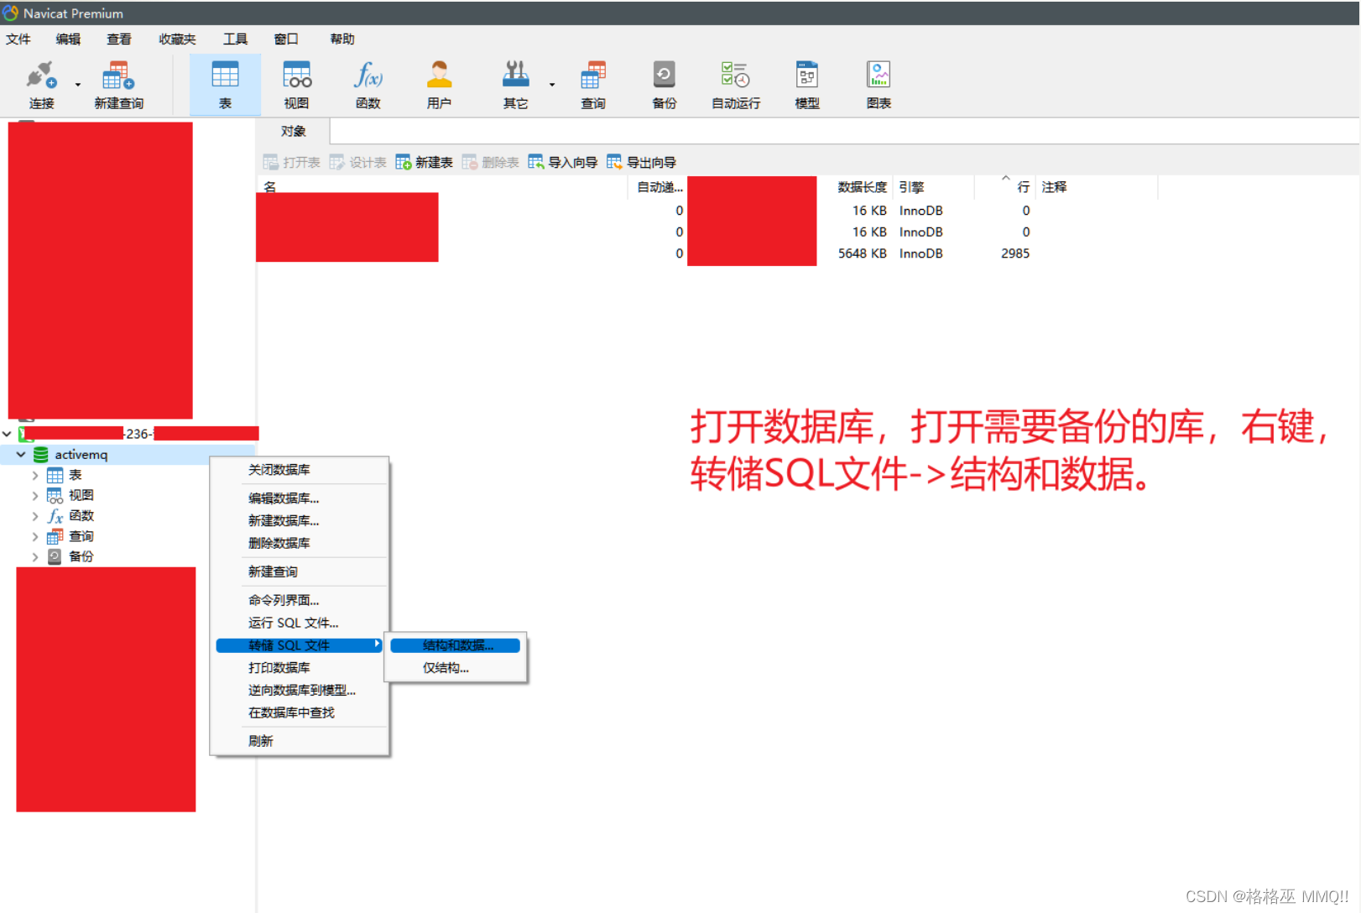Click the 表 tree node icon
The image size is (1361, 913).
coord(55,475)
